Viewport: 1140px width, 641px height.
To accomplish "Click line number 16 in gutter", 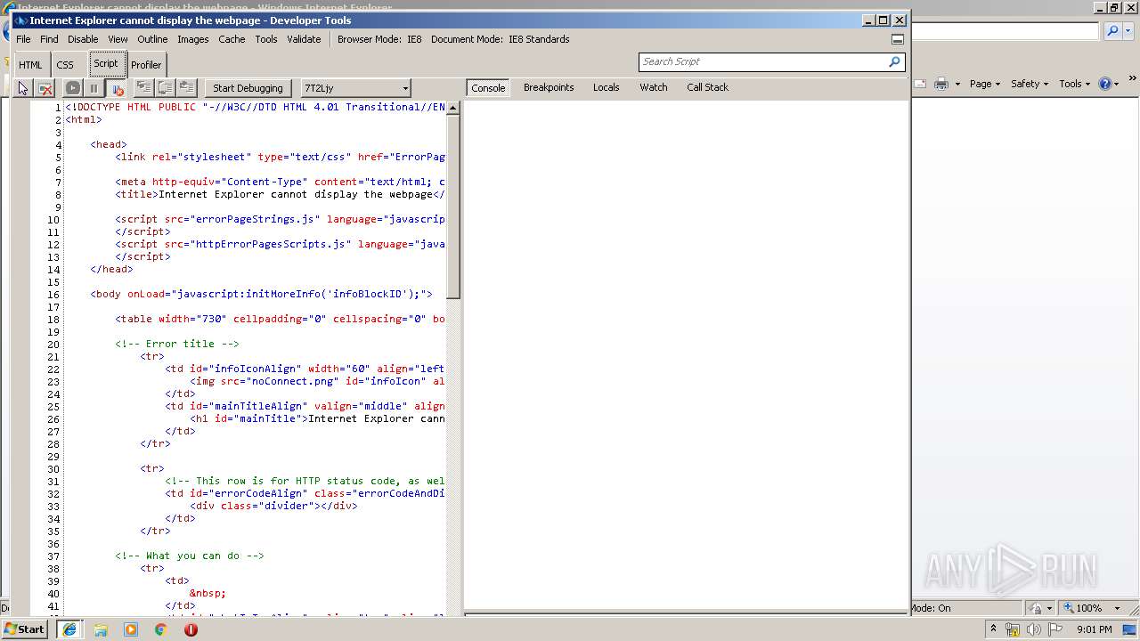I will [53, 294].
